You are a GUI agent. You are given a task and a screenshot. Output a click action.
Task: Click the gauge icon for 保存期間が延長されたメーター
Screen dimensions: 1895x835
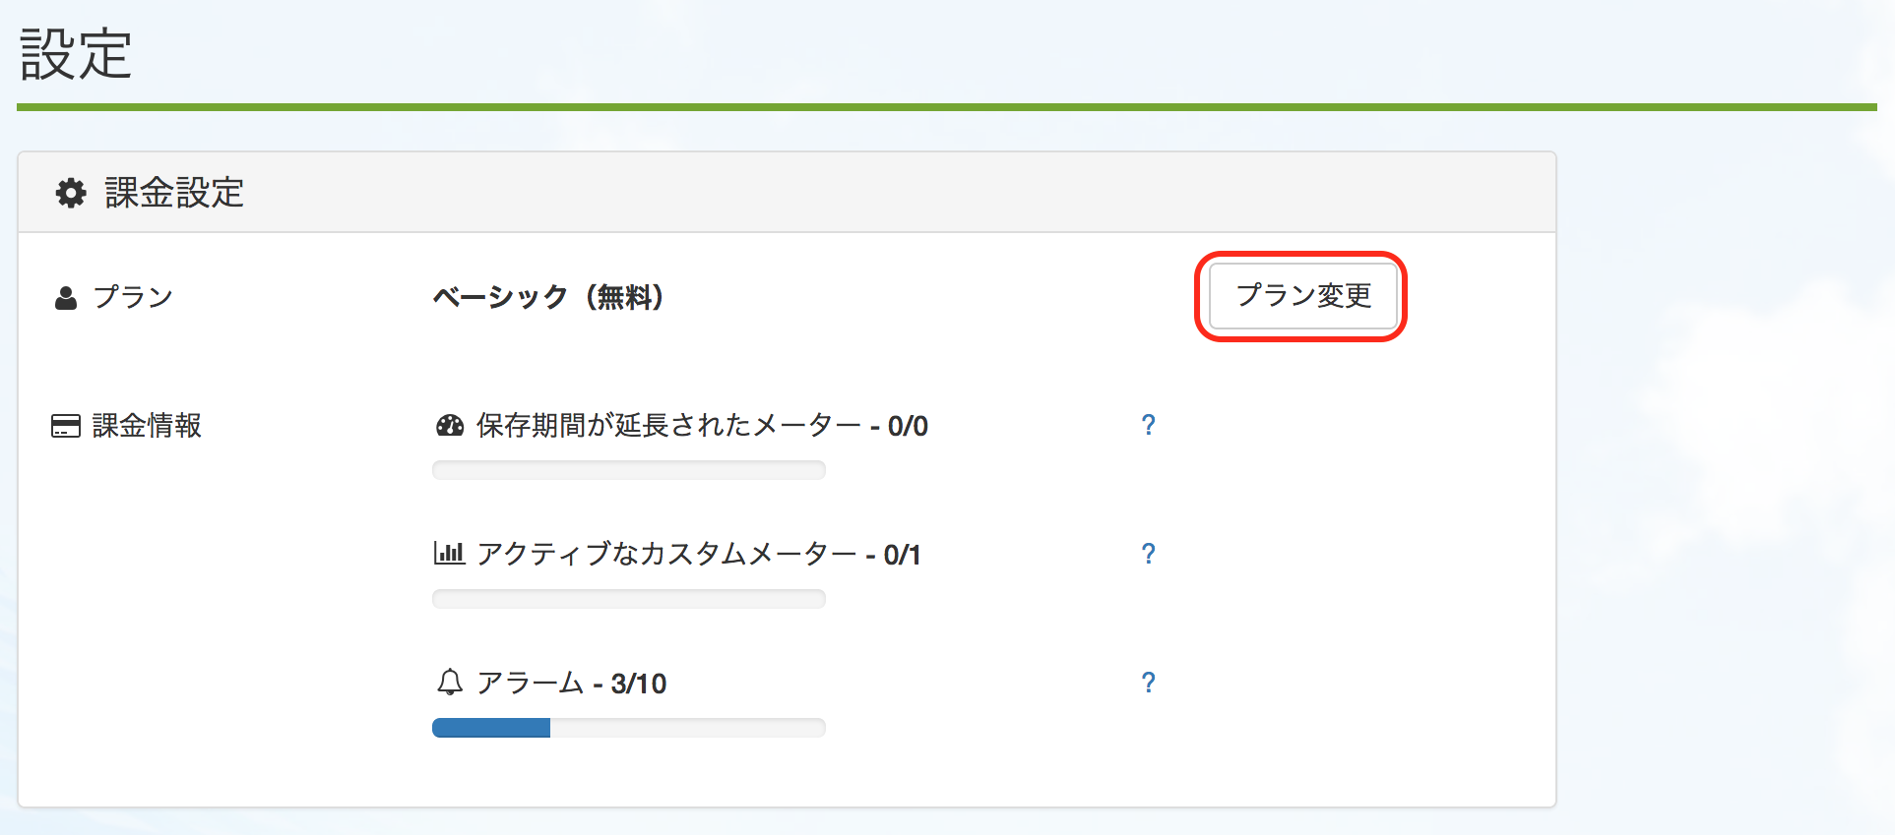(450, 426)
